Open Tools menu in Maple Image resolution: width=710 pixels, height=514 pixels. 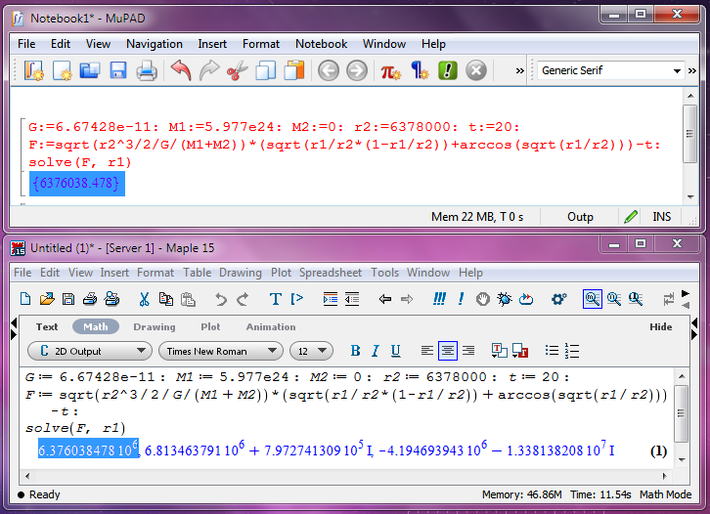[x=385, y=273]
